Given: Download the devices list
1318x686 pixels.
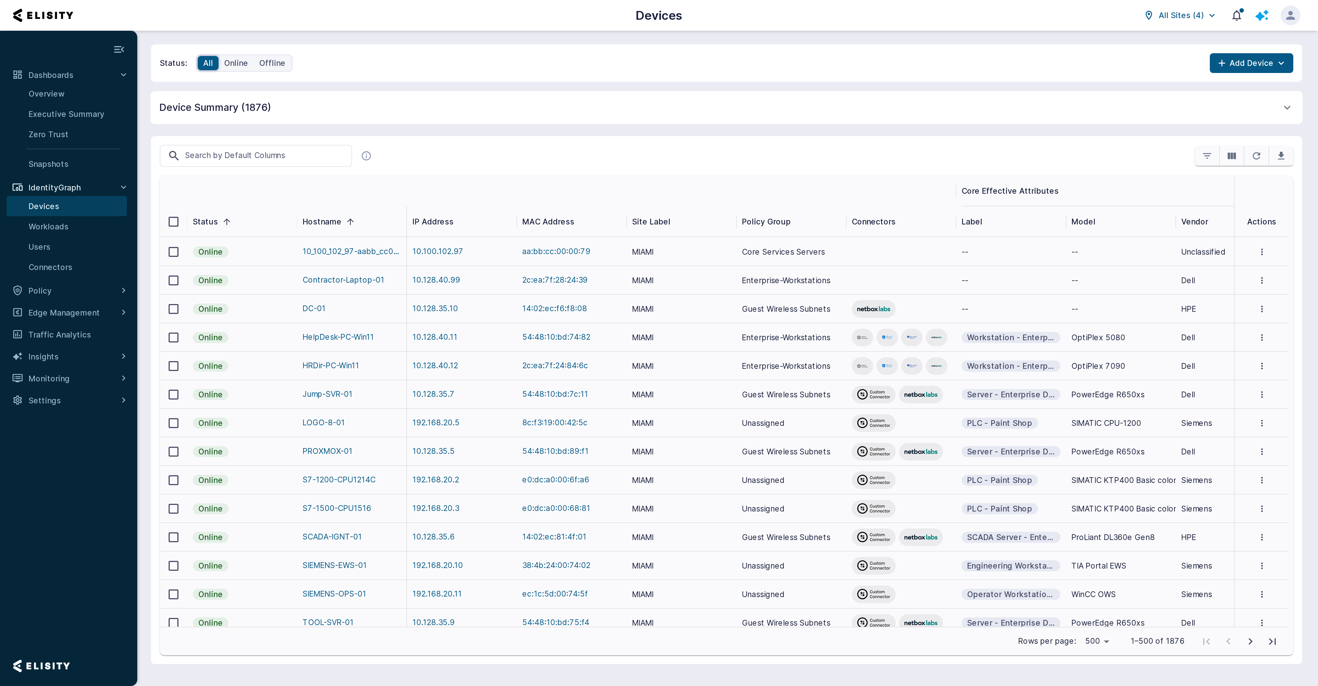Looking at the screenshot, I should pos(1281,156).
